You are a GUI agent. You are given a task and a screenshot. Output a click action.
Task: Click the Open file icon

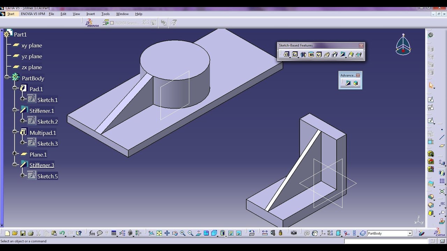pyautogui.click(x=15, y=233)
